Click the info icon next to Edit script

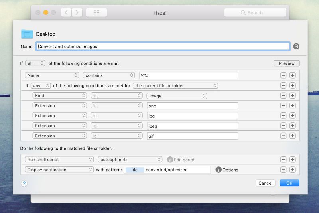point(170,160)
